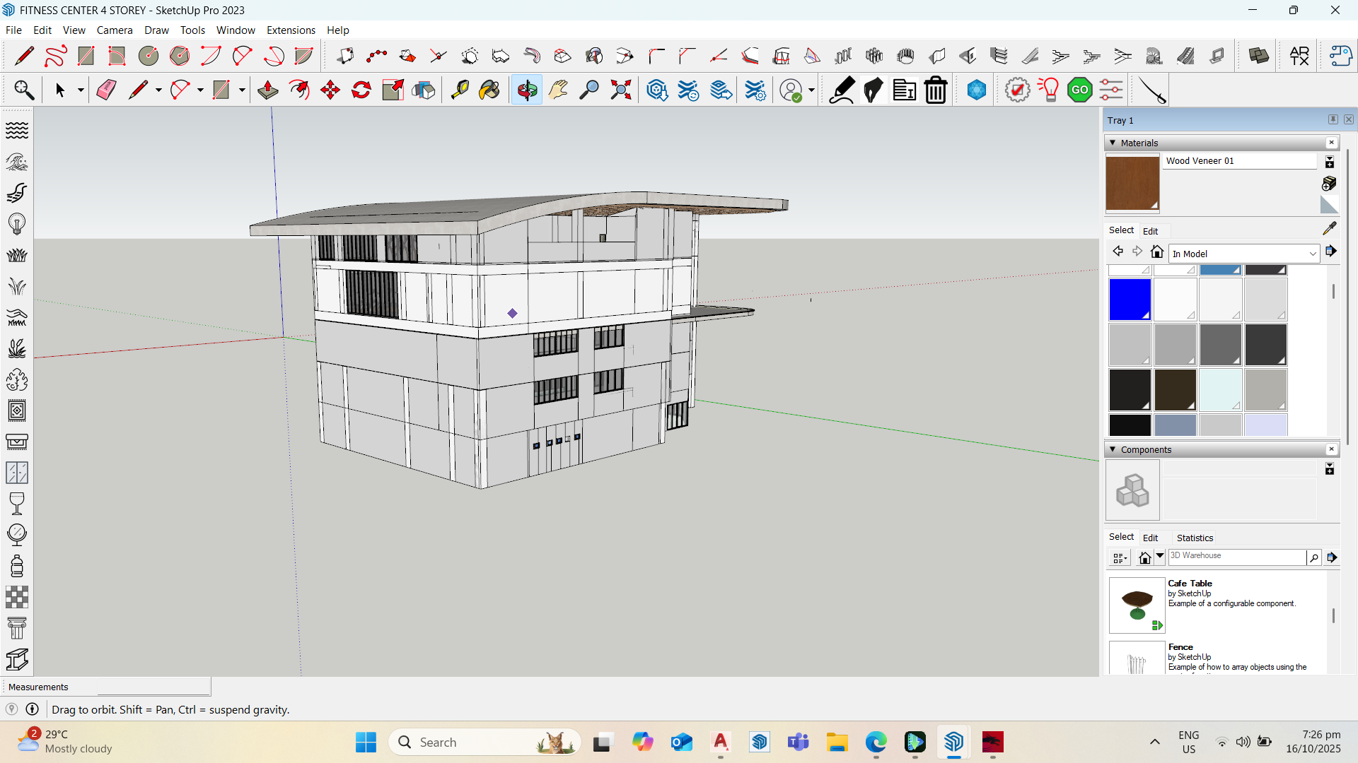This screenshot has width=1358, height=763.
Task: Select the Push/Pull tool
Action: coord(267,90)
